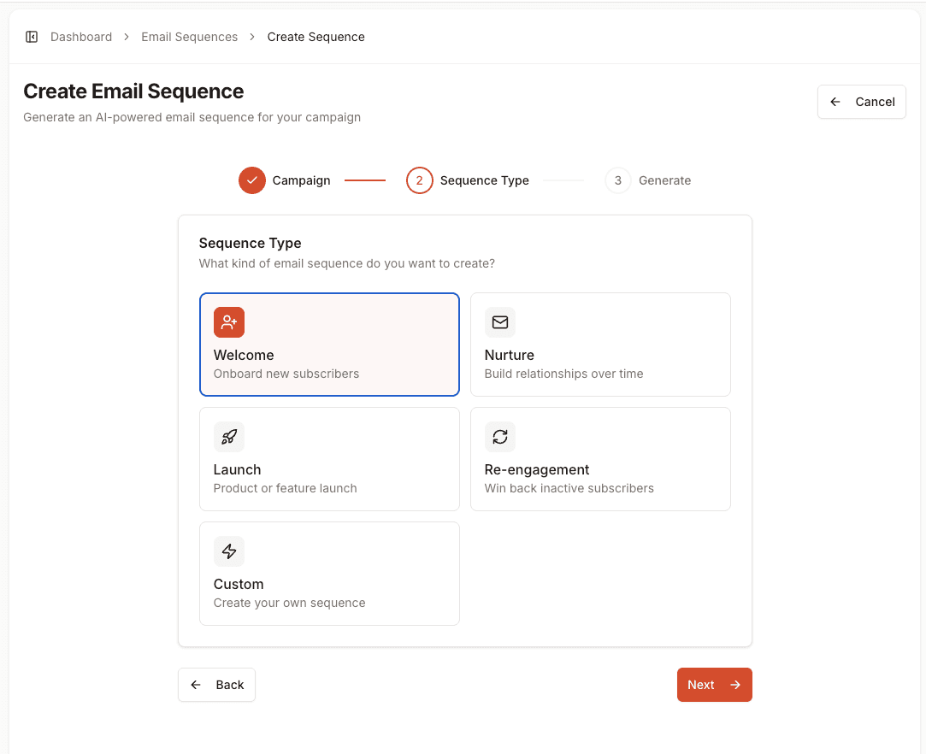The height and width of the screenshot is (754, 926).
Task: Click the Cancel button
Action: point(861,102)
